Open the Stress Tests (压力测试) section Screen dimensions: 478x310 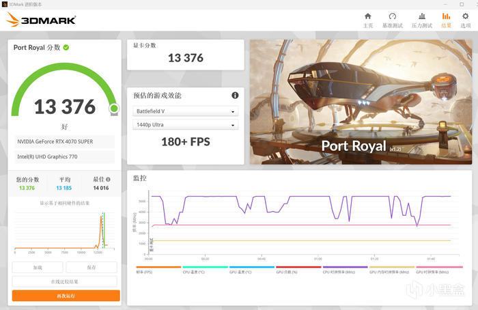point(422,20)
